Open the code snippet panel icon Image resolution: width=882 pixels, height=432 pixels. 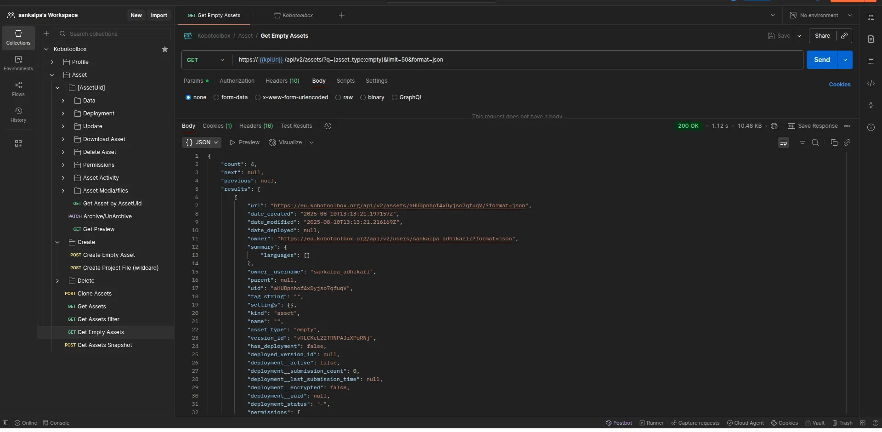(x=871, y=83)
